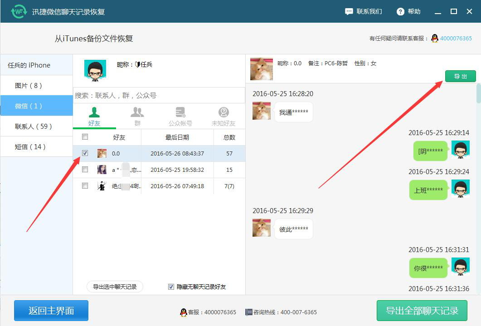Image resolution: width=481 pixels, height=326 pixels.
Task: Click the 好友 column header
Action: point(119,137)
